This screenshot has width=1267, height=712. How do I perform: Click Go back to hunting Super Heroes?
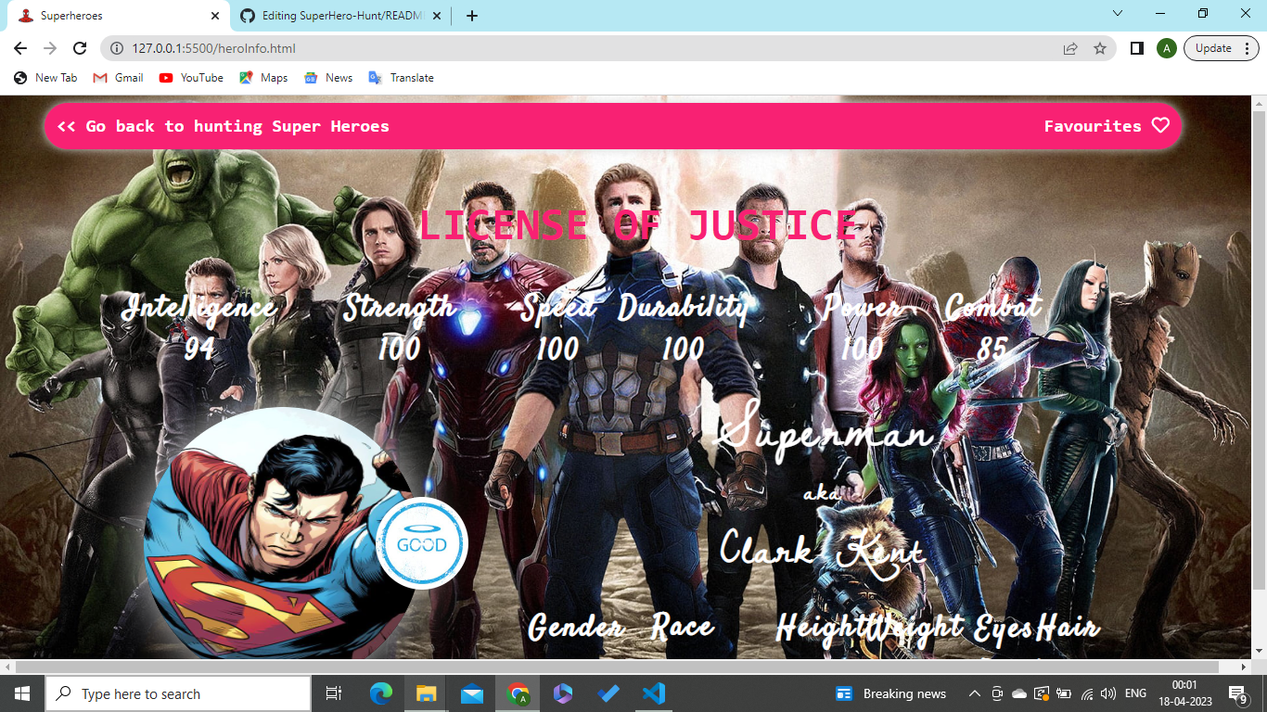[222, 126]
